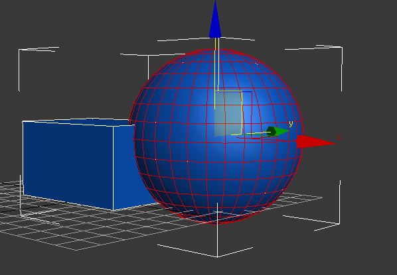This screenshot has height=275, width=397.
Task: Select the highlighted gray plane handle on gizmo
Action: (x=228, y=114)
